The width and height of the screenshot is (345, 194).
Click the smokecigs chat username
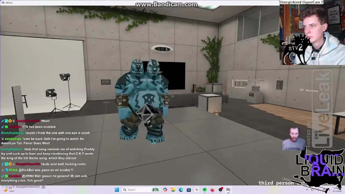point(13,139)
